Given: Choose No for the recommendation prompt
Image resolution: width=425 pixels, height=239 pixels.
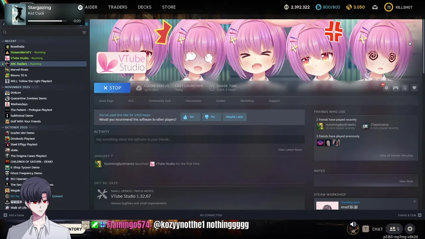Looking at the screenshot, I should 212,117.
